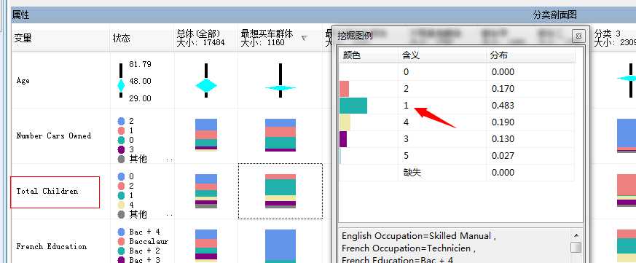Screen dimensions: 636x263
Task: Select the 81.79 Age maximum value
Action: click(140, 64)
